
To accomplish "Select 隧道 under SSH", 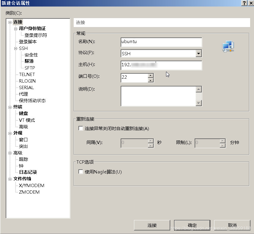I will click(x=29, y=61).
